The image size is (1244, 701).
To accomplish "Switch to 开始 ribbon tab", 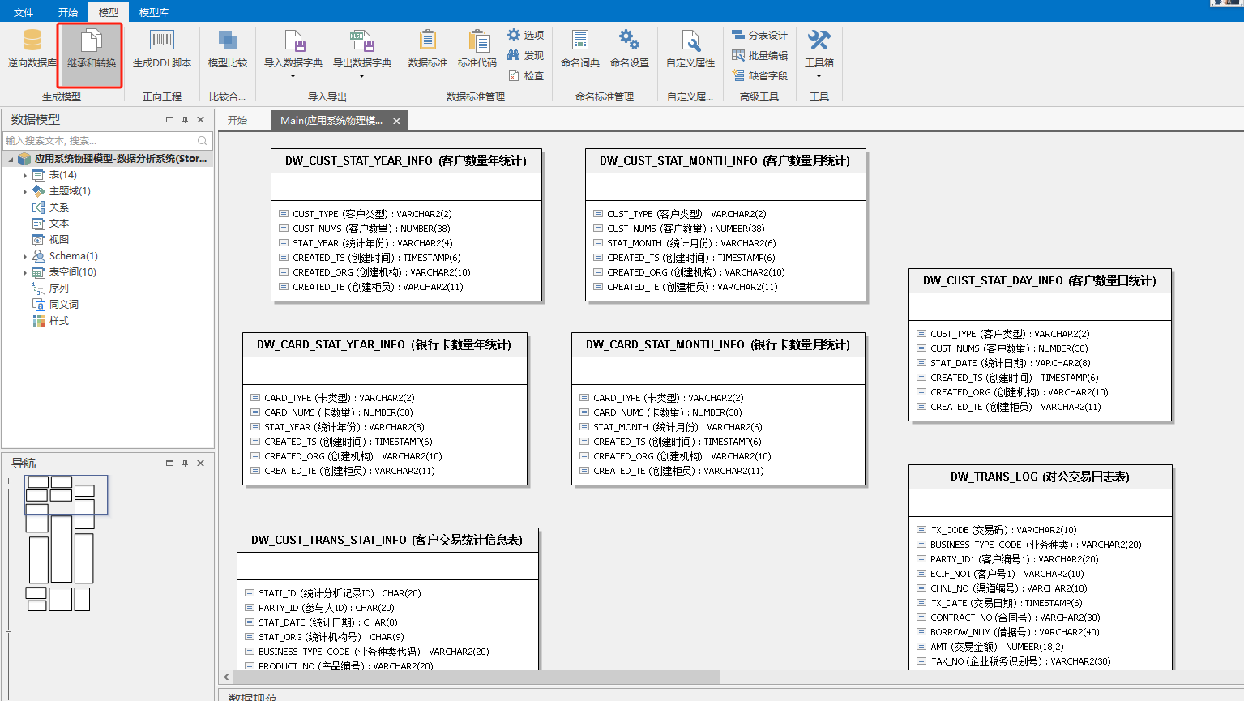I will [68, 12].
